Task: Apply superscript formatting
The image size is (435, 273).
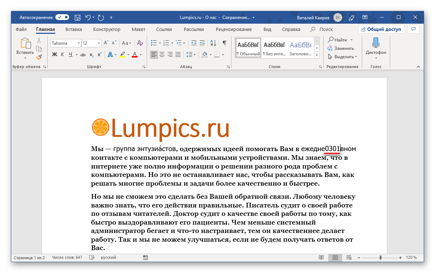Action: pyautogui.click(x=99, y=55)
